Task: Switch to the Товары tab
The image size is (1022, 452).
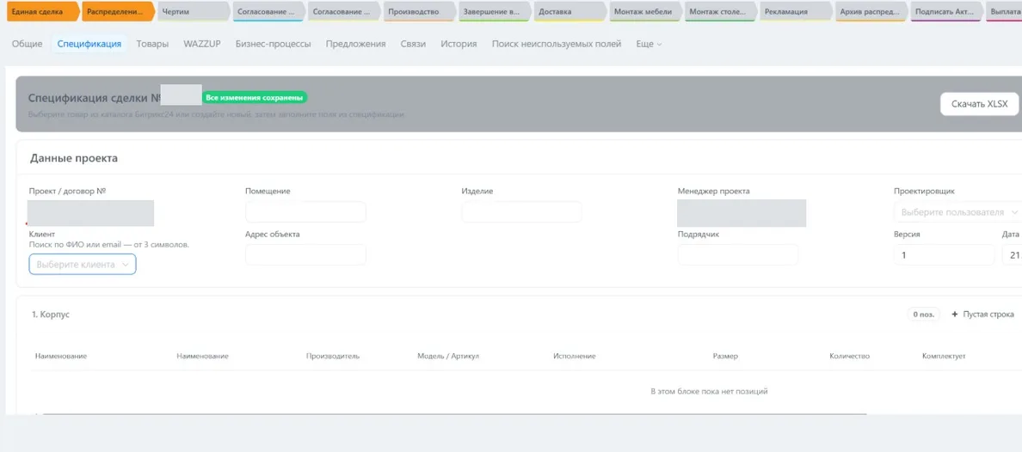Action: [152, 44]
